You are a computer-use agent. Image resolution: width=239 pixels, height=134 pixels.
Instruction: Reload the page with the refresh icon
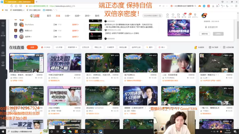coord(12,6)
